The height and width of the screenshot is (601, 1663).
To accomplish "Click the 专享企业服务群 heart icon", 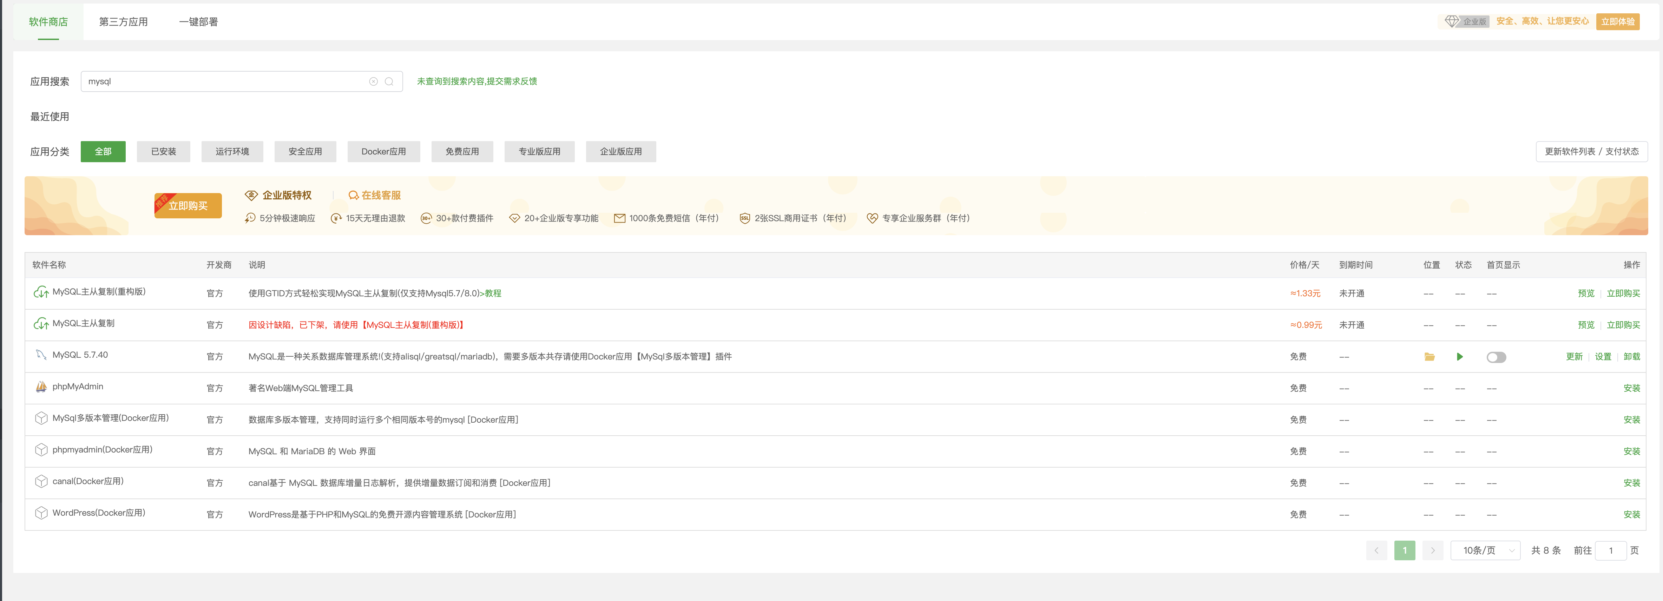I will (x=872, y=218).
